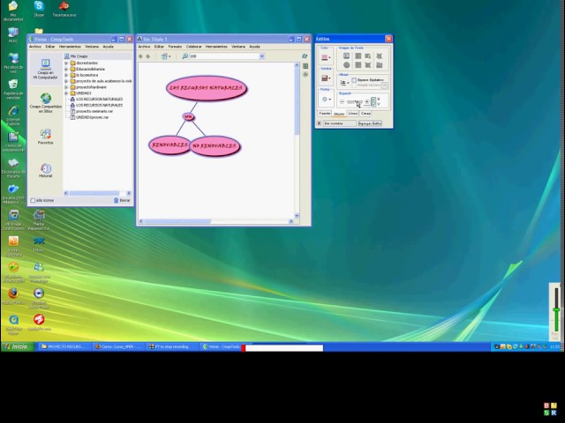Open the Favoritos panel icon
565x423 pixels.
46,135
